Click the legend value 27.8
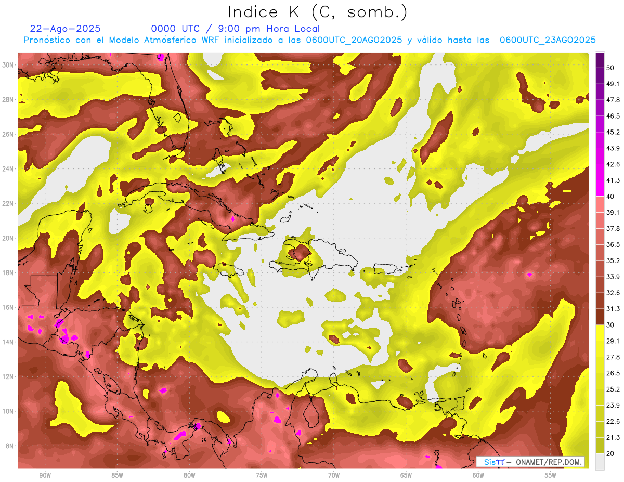 (613, 357)
